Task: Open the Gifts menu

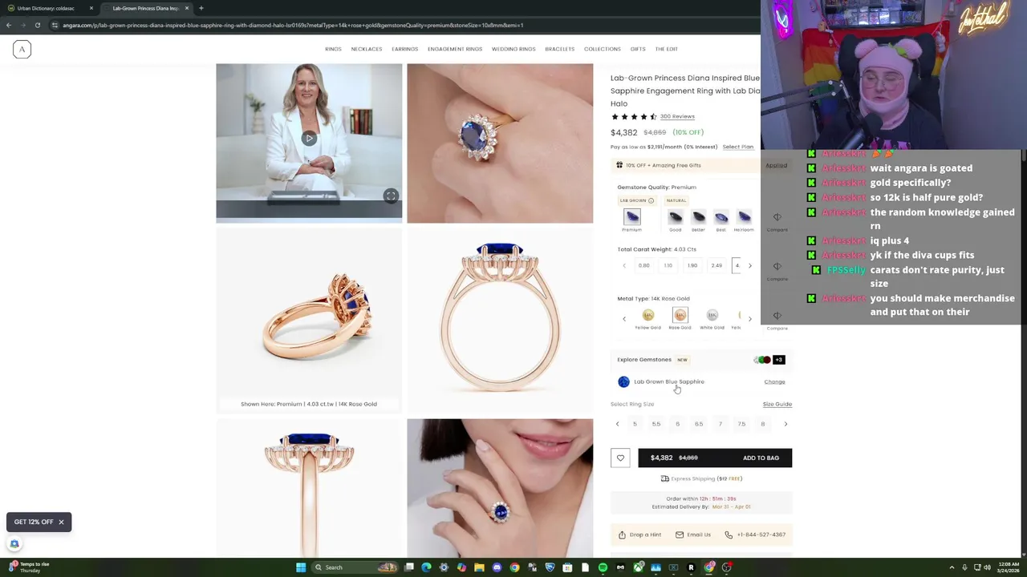Action: pos(638,49)
